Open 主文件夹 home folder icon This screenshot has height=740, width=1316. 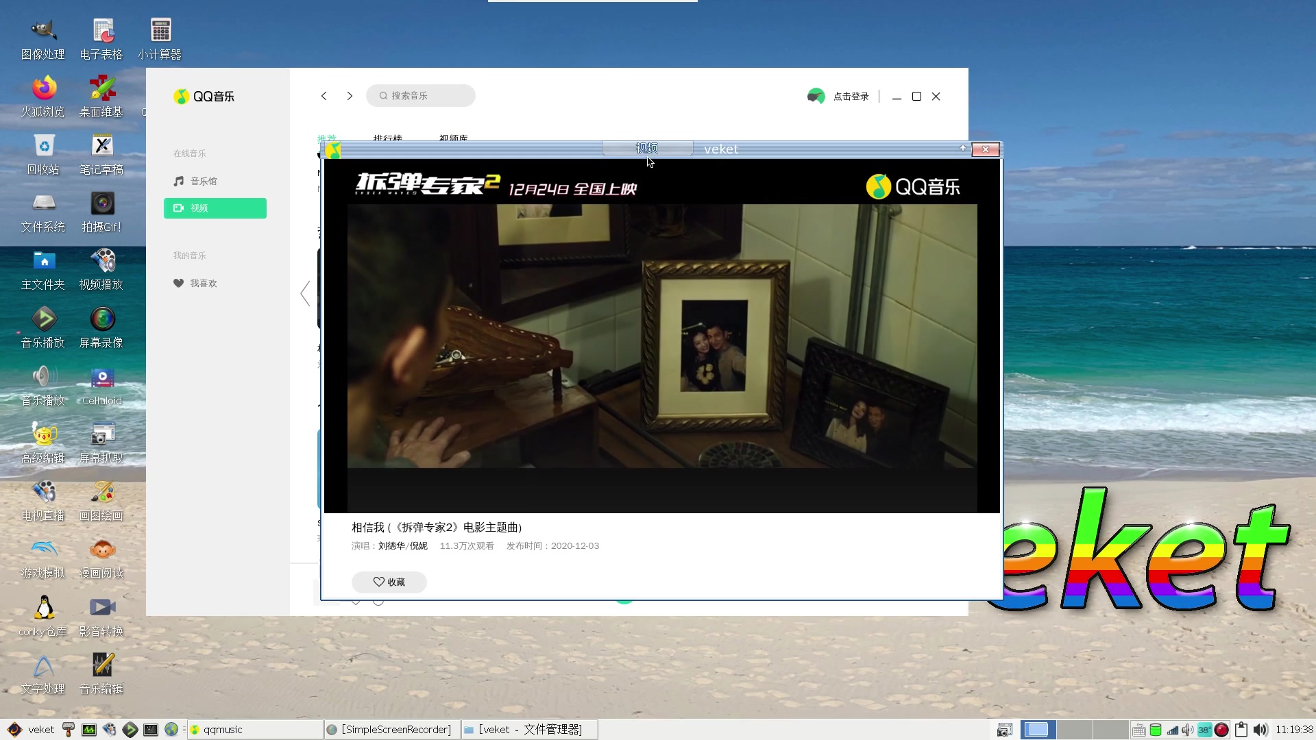43,270
